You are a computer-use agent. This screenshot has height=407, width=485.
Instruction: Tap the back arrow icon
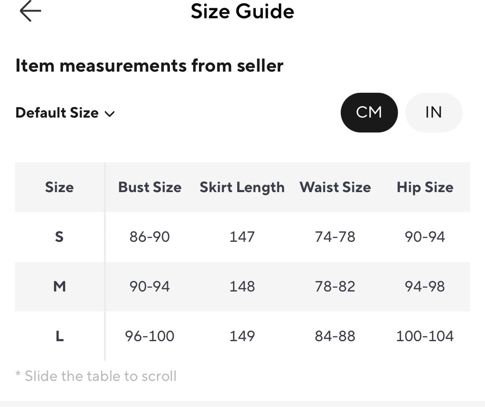point(30,11)
